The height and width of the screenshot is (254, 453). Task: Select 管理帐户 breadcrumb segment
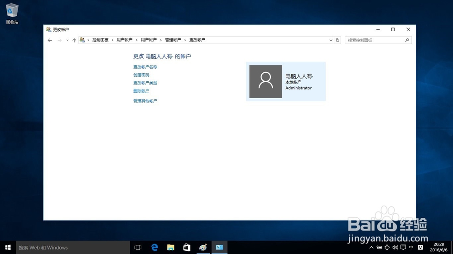[x=173, y=40]
